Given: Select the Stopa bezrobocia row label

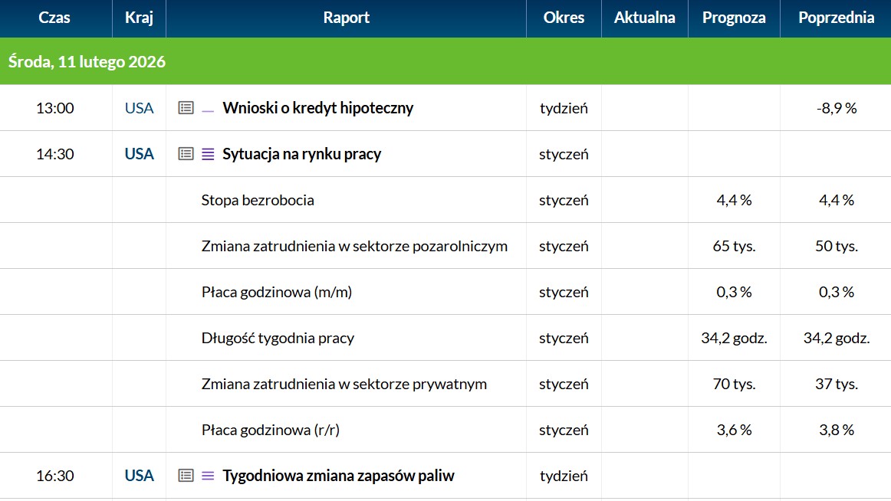Looking at the screenshot, I should (258, 200).
